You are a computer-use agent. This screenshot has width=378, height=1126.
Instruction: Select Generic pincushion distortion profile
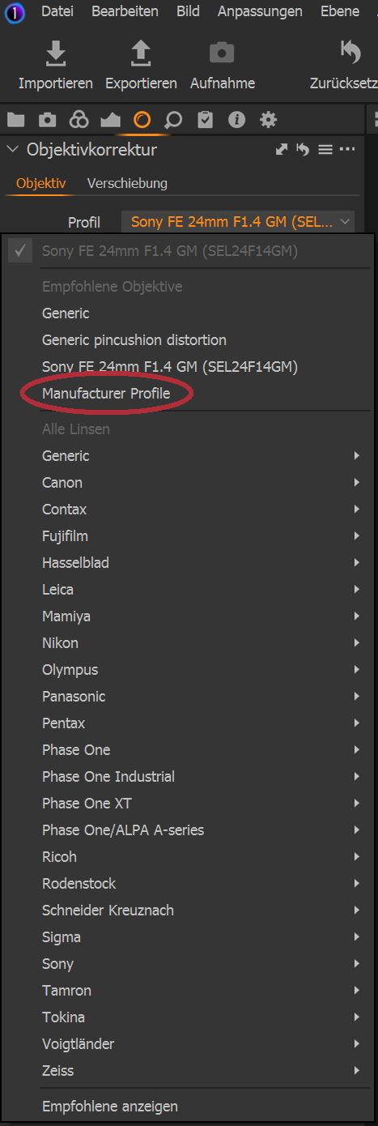(134, 340)
